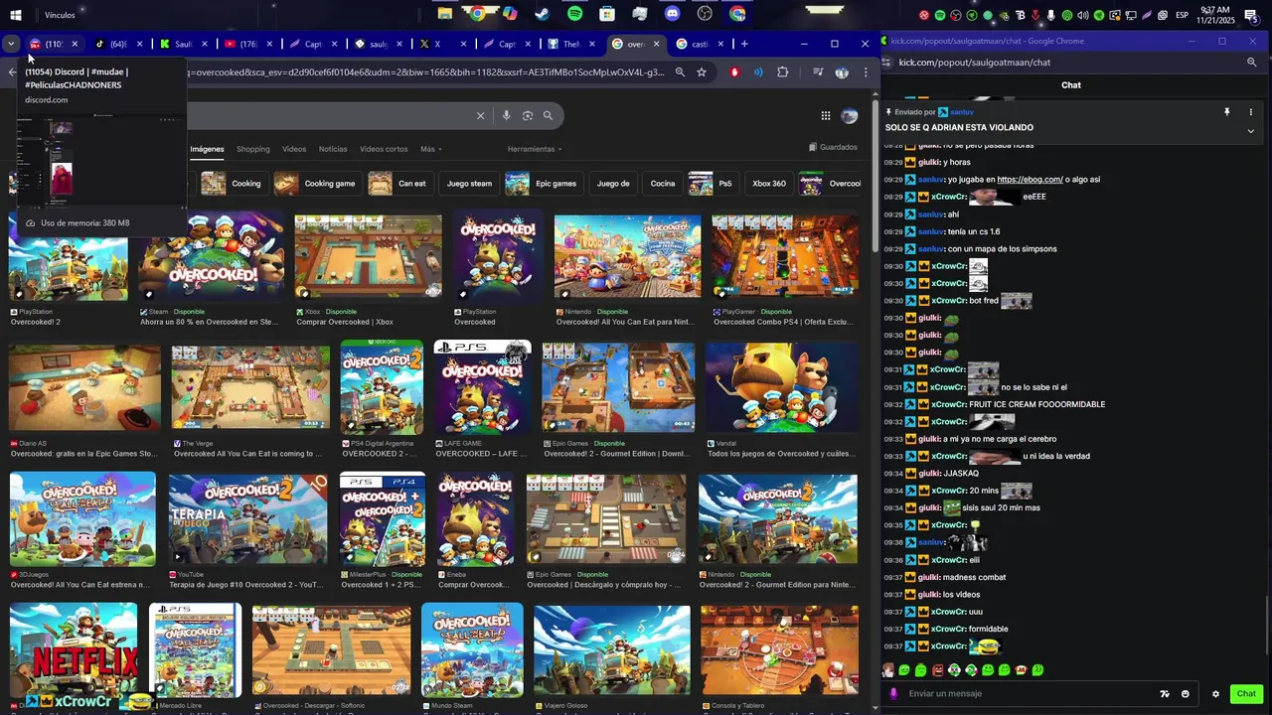Search Kick chat popout address bar magnifier
This screenshot has height=715, width=1272.
click(1251, 63)
